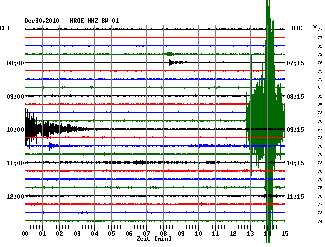Click minute 12 on the time axis
This screenshot has width=325, height=247.
[233, 233]
